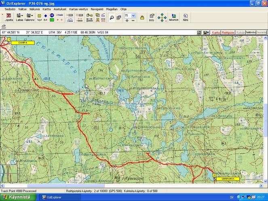The image size is (268, 201).
Task: Toggle the Karta map control button
Action: pos(216,32)
